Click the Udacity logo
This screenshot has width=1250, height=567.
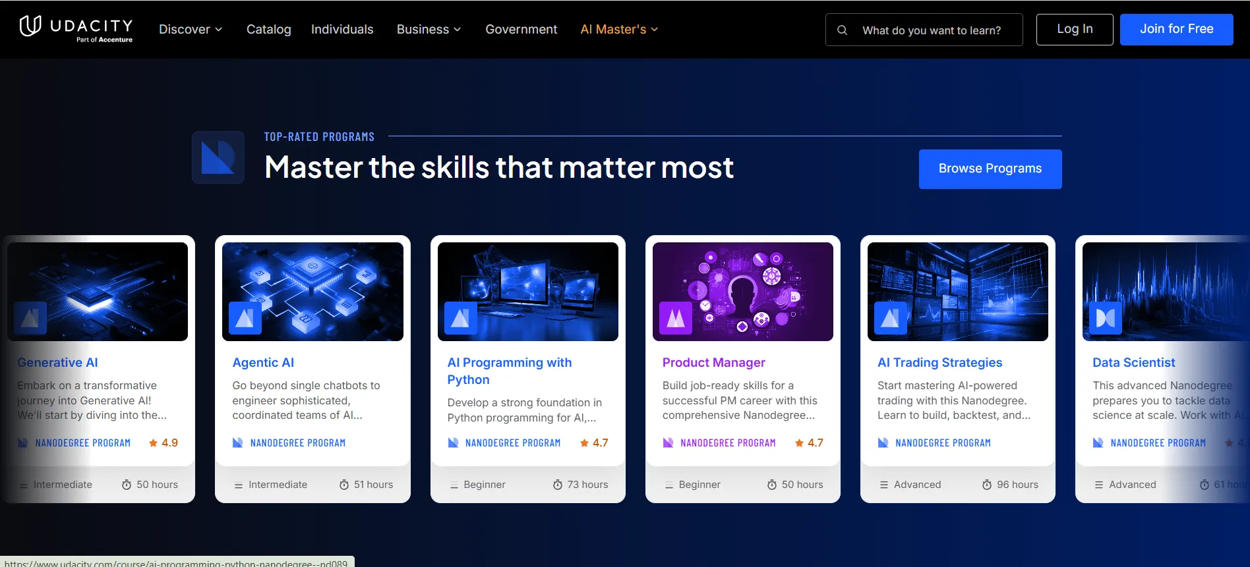(x=76, y=28)
